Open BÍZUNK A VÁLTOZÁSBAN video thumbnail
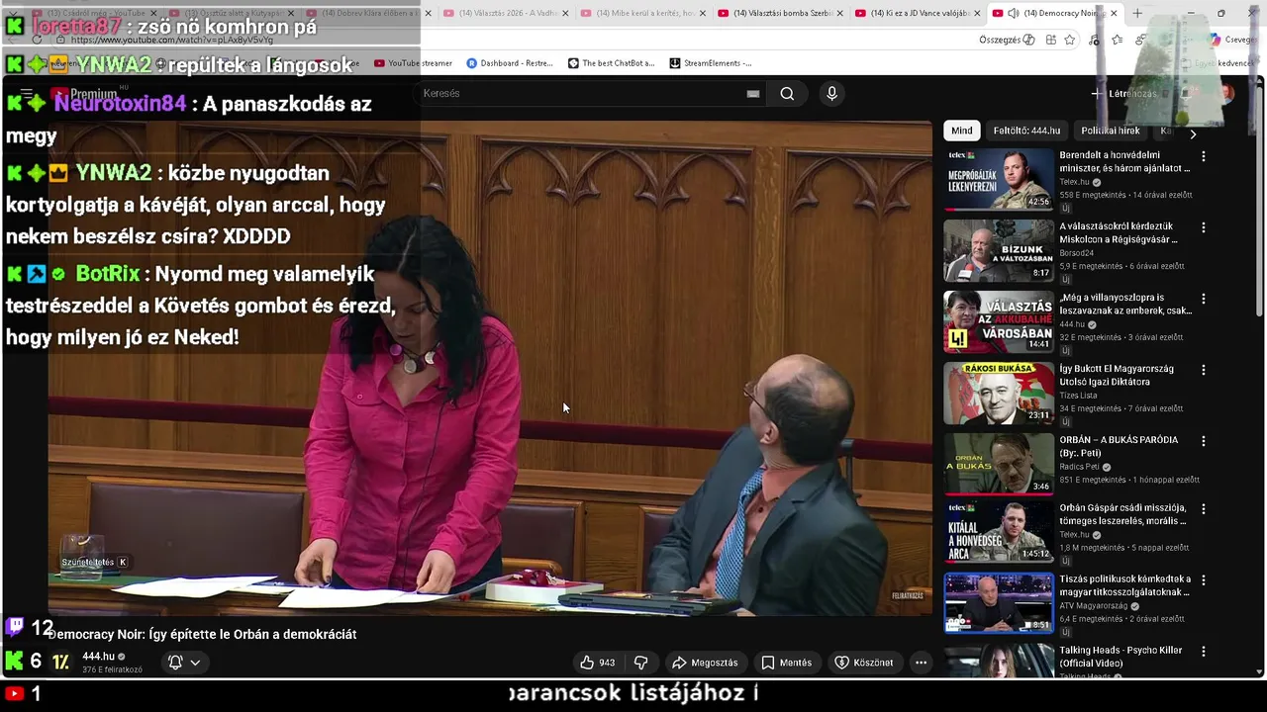The height and width of the screenshot is (712, 1267). [998, 250]
